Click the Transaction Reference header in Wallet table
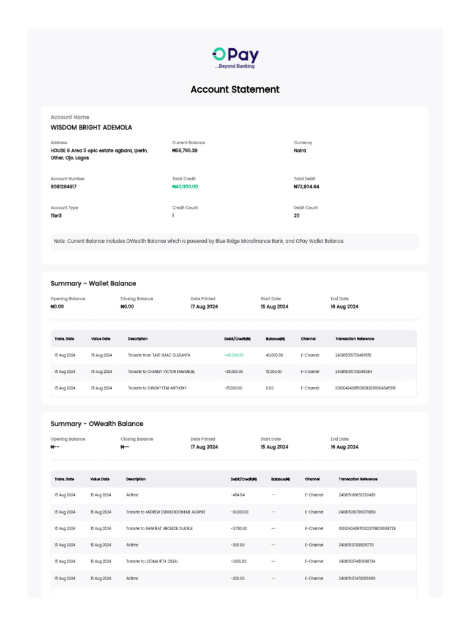470x626 pixels. point(354,339)
